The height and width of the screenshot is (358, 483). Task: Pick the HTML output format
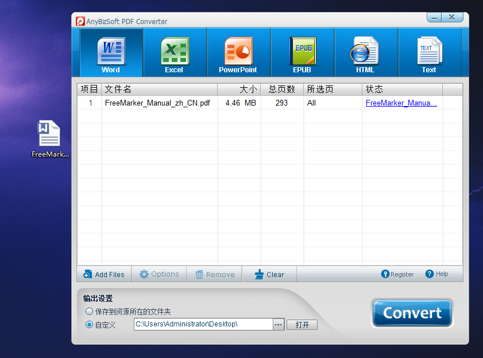pos(366,53)
